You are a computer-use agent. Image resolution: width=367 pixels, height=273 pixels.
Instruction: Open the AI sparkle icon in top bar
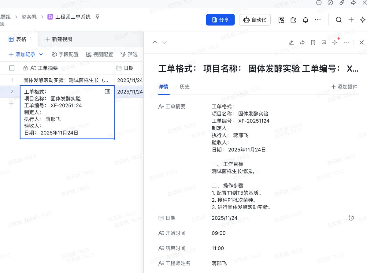363,20
